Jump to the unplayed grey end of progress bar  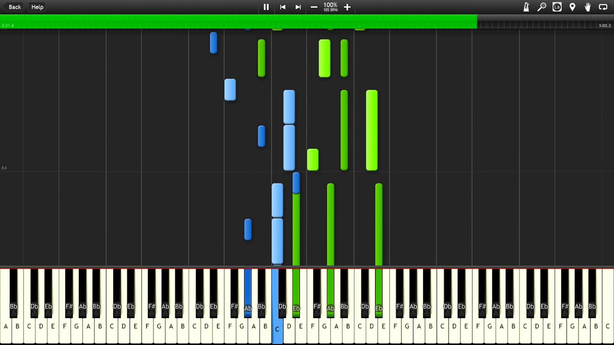click(x=545, y=21)
